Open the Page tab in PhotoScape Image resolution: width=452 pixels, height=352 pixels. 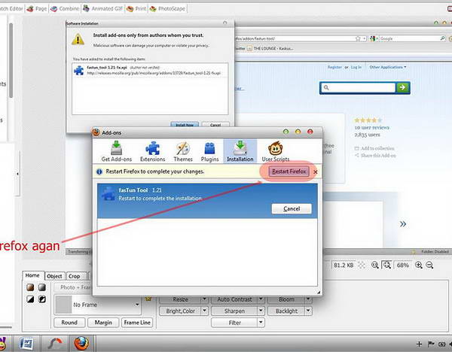click(37, 8)
